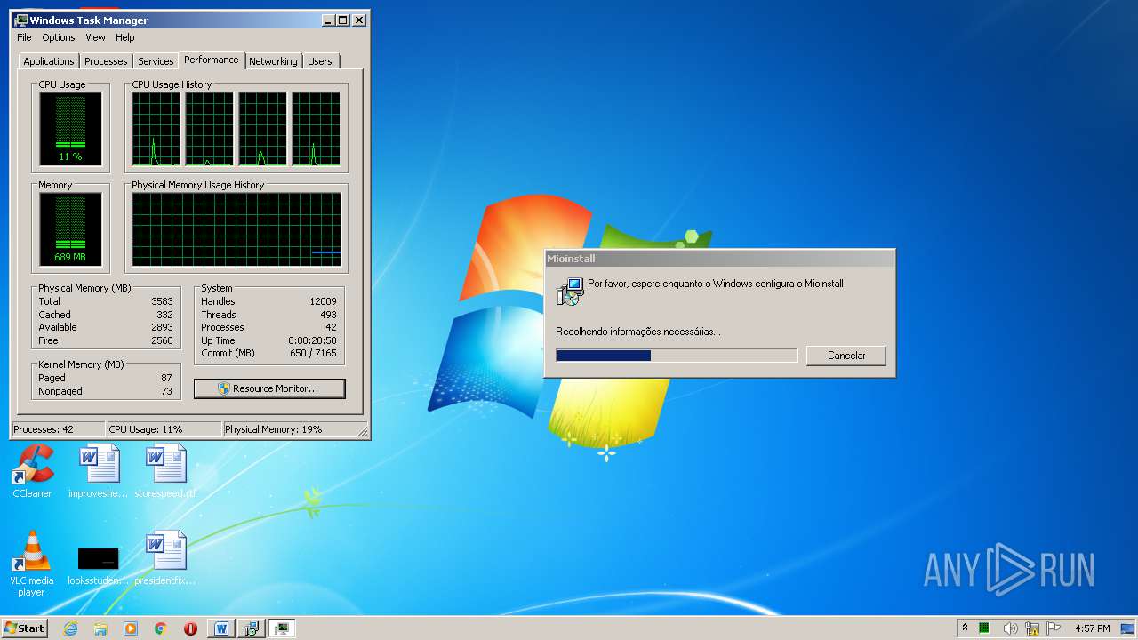
Task: Click the Mioinstall progress bar
Action: pyautogui.click(x=677, y=356)
